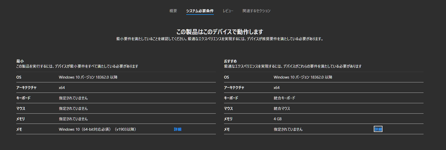Click the 最小 section heading
The height and width of the screenshot is (150, 446).
coord(20,61)
